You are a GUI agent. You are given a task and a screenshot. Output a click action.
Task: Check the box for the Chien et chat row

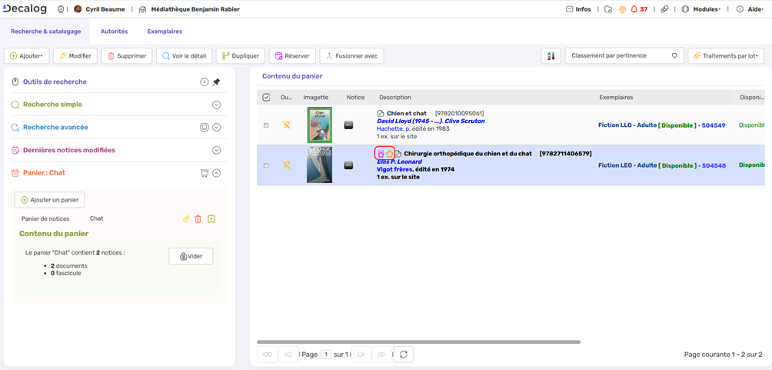click(266, 125)
